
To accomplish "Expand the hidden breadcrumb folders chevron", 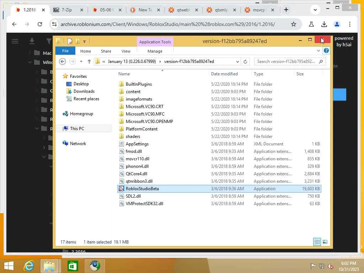I will pos(104,61).
